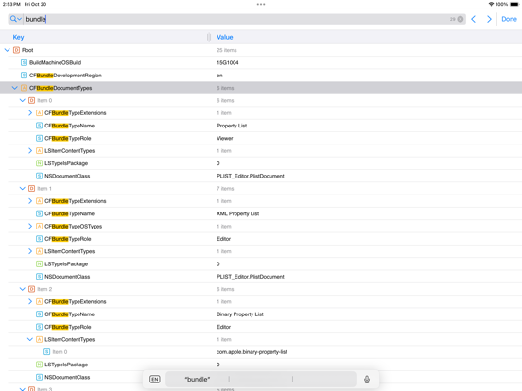Click the string type icon of BuildMachineOSBuild

click(x=24, y=63)
